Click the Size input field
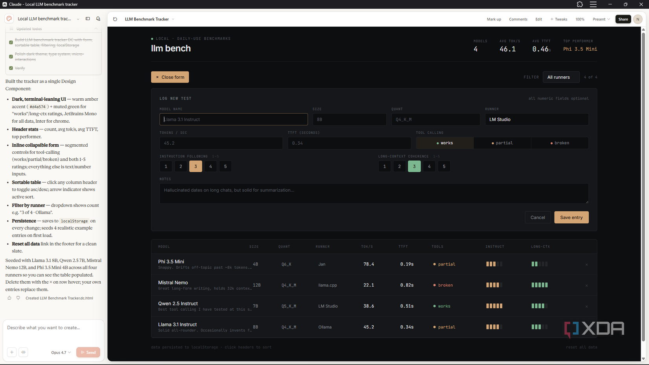This screenshot has width=649, height=365. (x=349, y=119)
